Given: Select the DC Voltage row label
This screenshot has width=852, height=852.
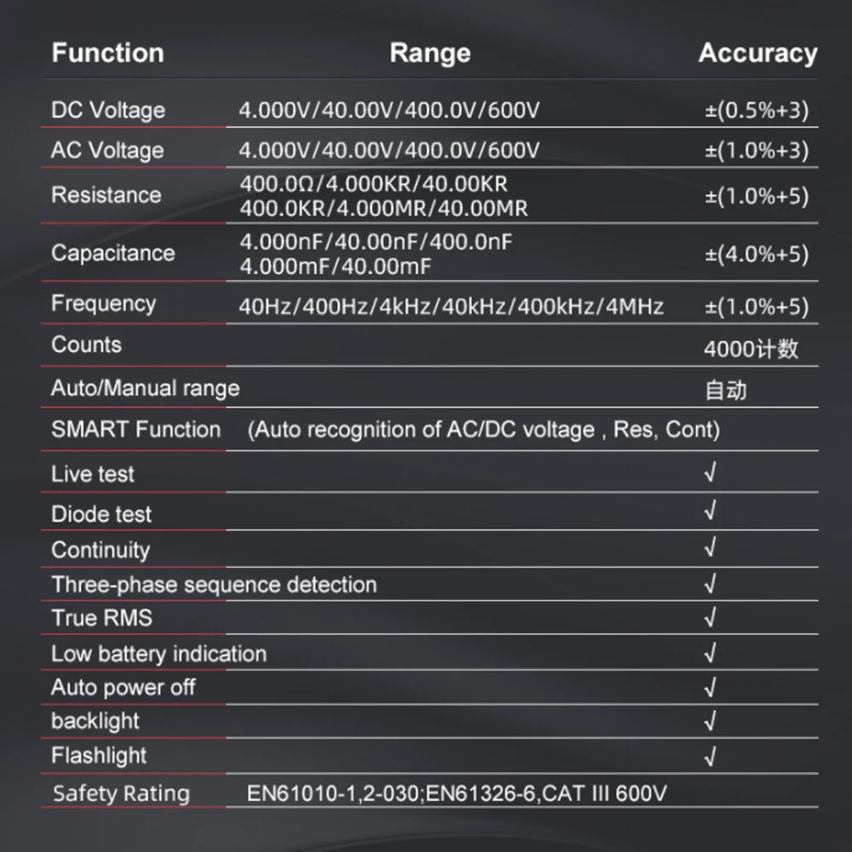Looking at the screenshot, I should (108, 110).
